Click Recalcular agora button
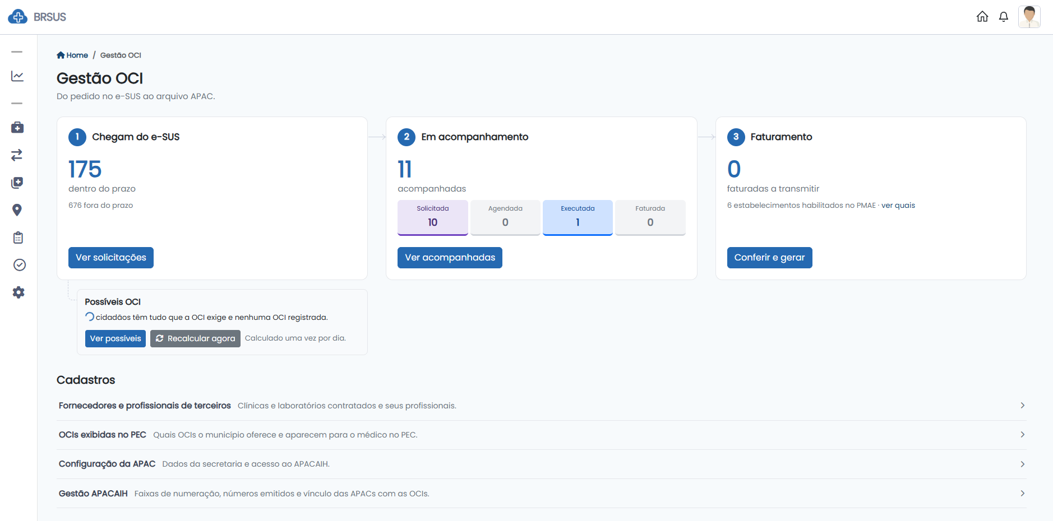This screenshot has width=1053, height=521. (x=195, y=338)
